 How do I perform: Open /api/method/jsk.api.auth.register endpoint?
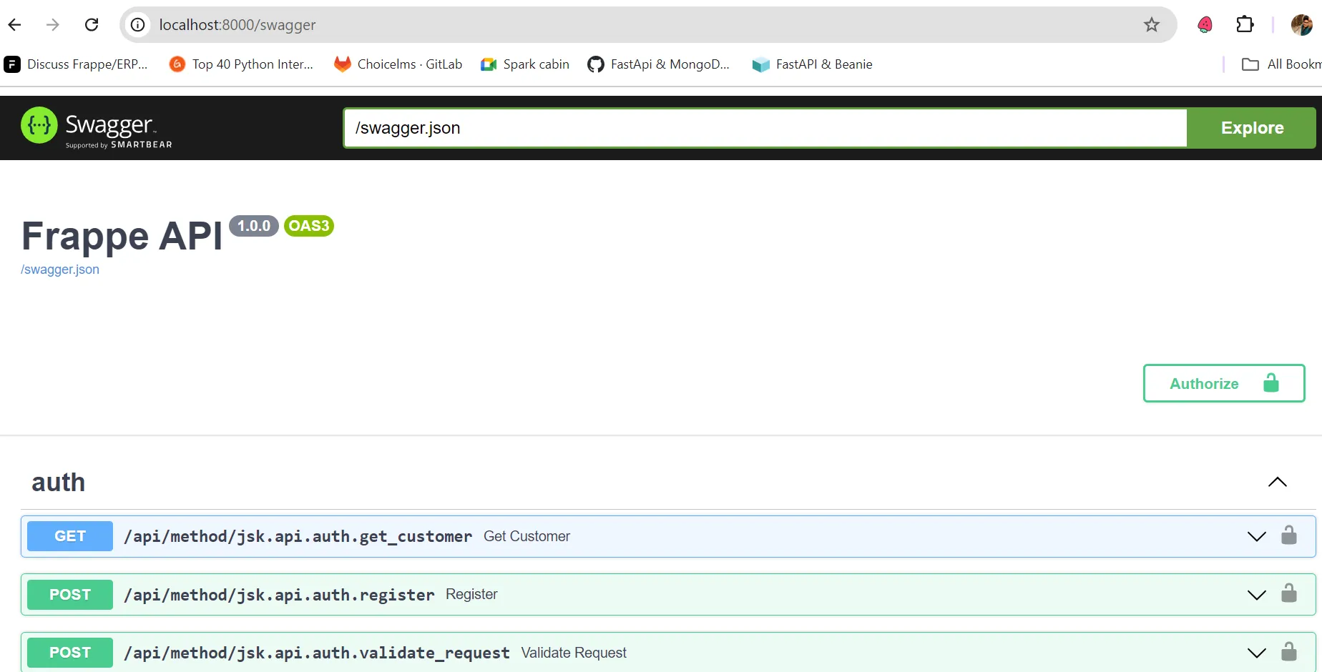point(280,595)
